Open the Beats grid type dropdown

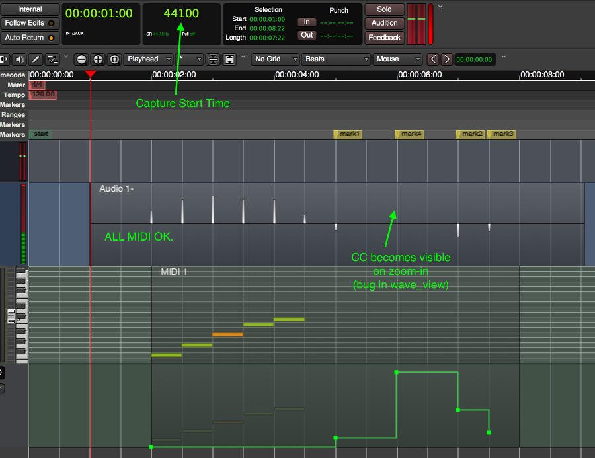coord(336,59)
